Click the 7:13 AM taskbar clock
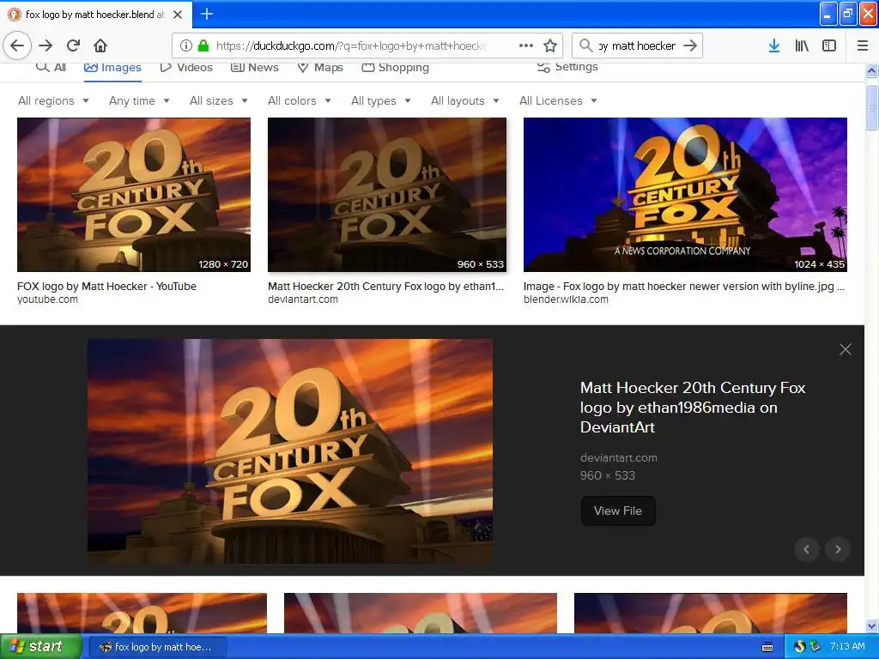This screenshot has height=659, width=879. click(847, 647)
